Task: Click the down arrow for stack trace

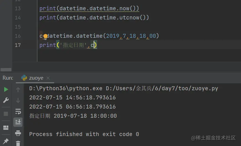Action: pyautogui.click(x=18, y=100)
